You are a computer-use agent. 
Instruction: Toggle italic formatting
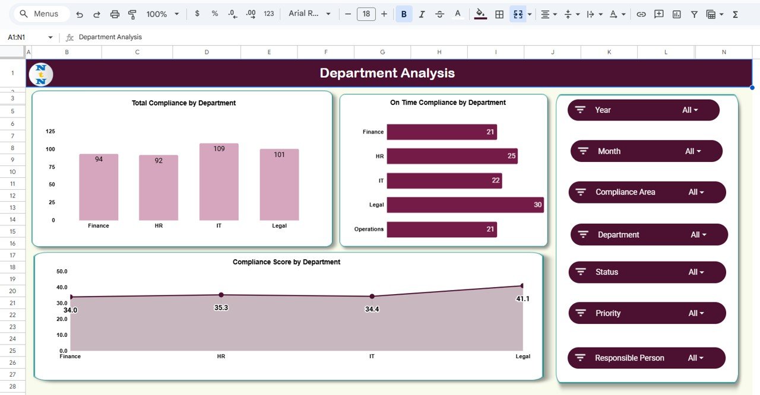(422, 14)
